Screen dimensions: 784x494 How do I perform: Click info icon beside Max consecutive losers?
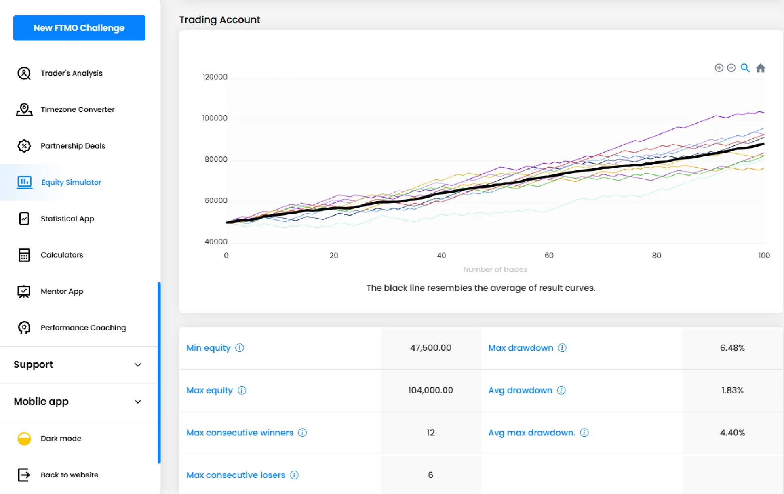pyautogui.click(x=294, y=475)
